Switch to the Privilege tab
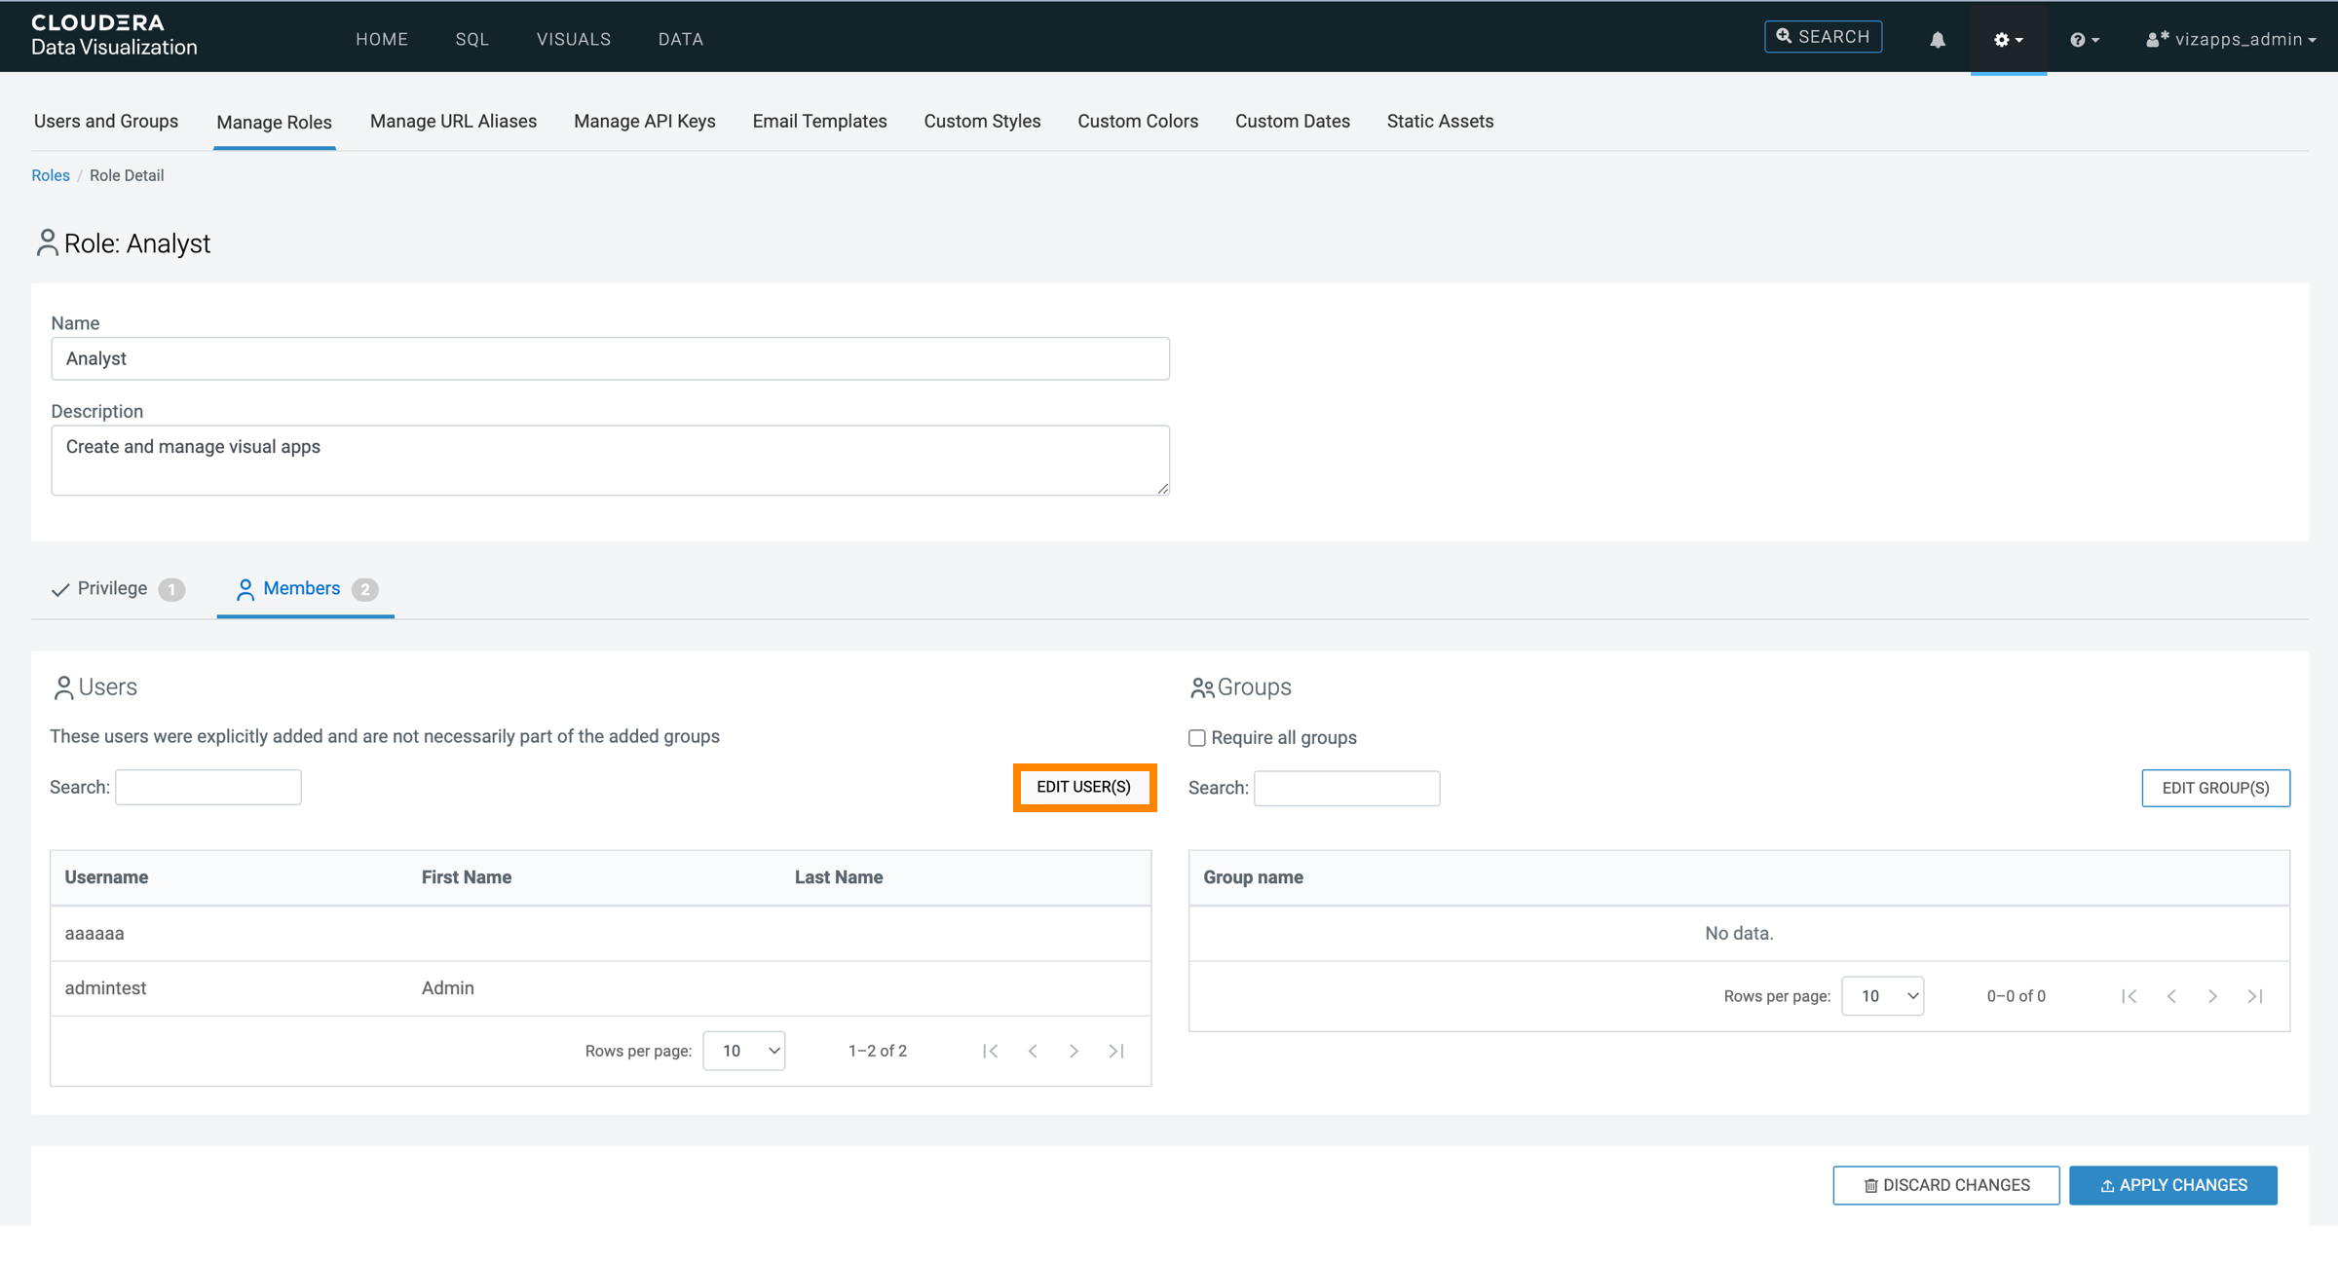 click(113, 589)
